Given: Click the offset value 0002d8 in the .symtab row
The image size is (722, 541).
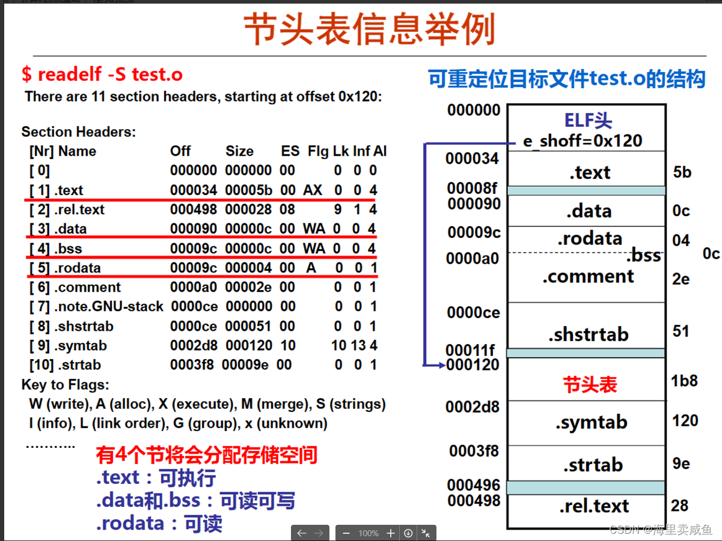Looking at the screenshot, I should point(194,346).
